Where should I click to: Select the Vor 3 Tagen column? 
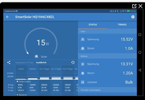coord(56,69)
